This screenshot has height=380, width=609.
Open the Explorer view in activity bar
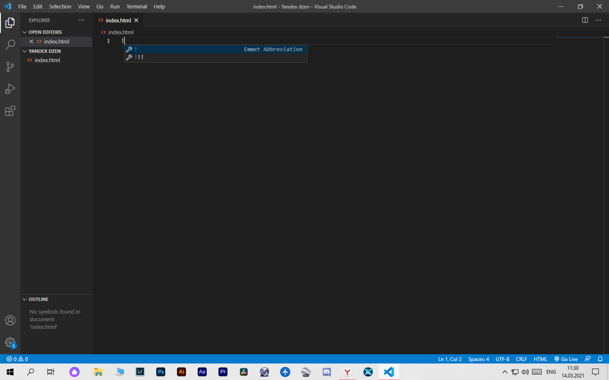point(10,23)
